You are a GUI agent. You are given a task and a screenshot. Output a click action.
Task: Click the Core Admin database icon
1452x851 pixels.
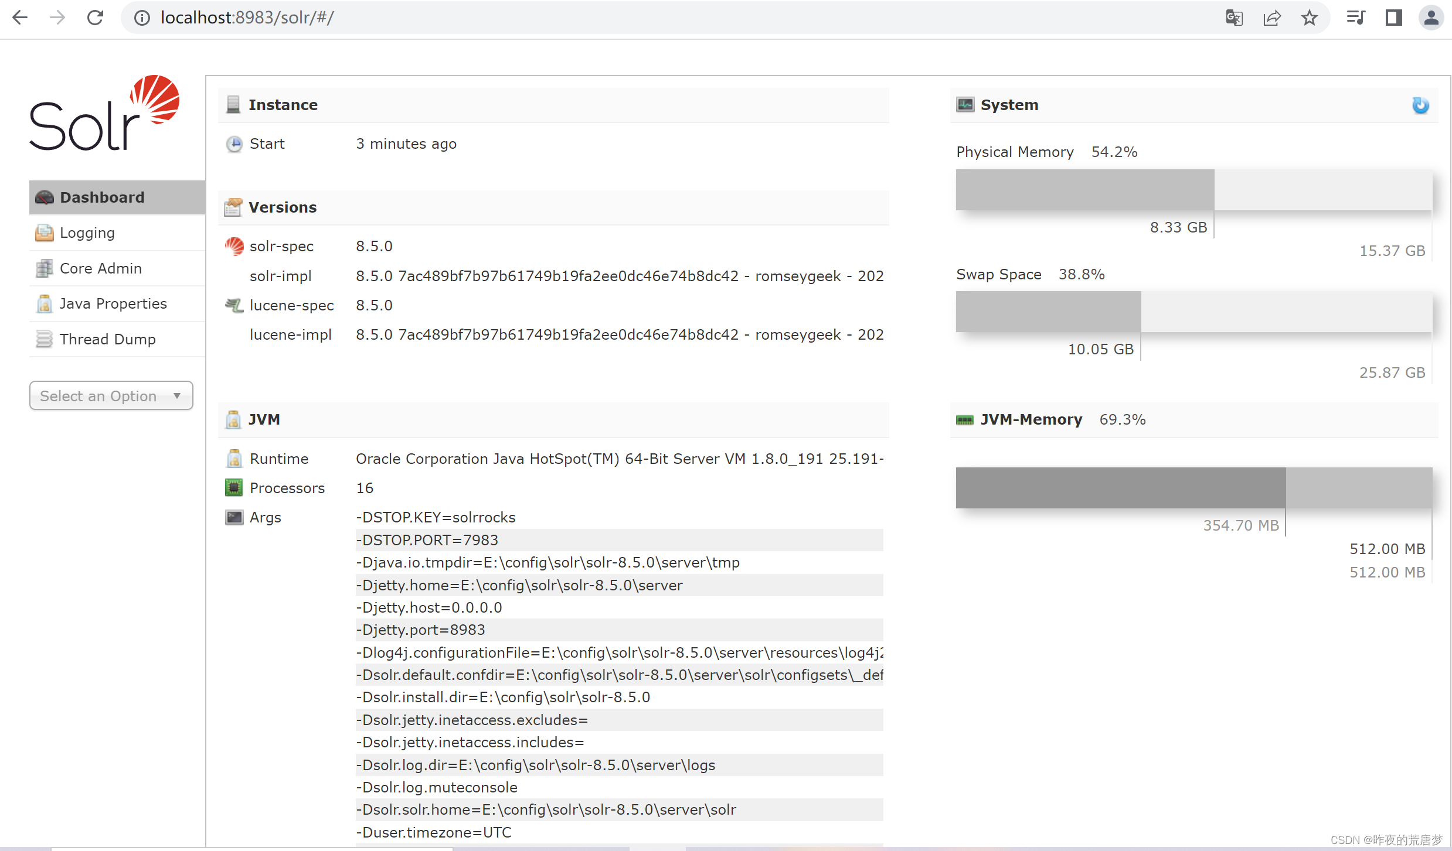point(44,268)
